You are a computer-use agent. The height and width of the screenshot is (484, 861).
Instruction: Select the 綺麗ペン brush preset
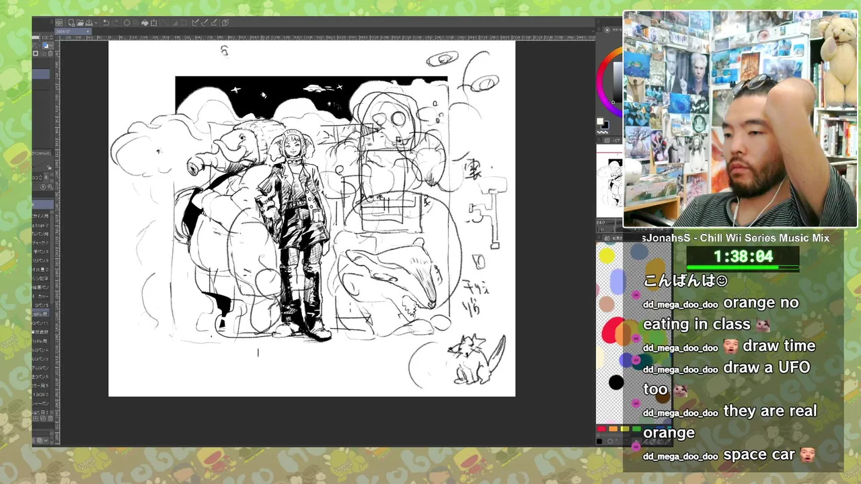tap(41, 288)
